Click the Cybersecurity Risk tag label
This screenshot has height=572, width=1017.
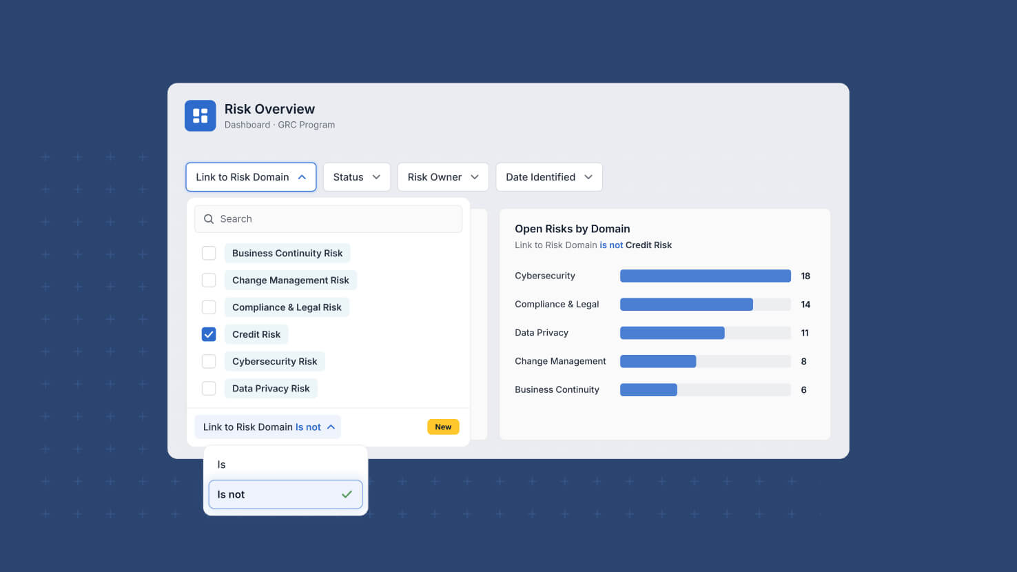275,361
